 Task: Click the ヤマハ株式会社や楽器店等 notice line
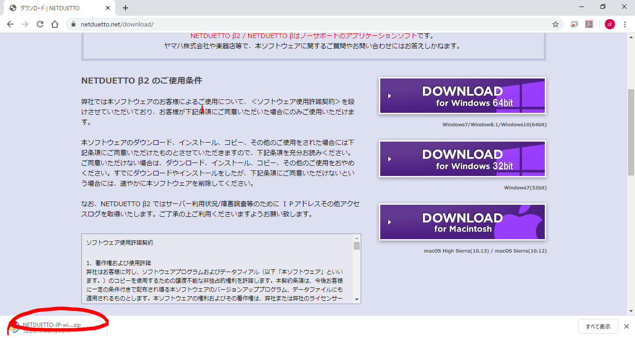pyautogui.click(x=312, y=46)
